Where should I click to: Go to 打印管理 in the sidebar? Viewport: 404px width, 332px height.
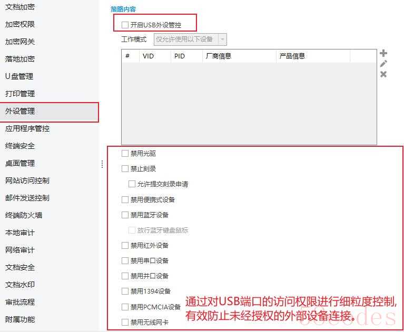coord(20,94)
